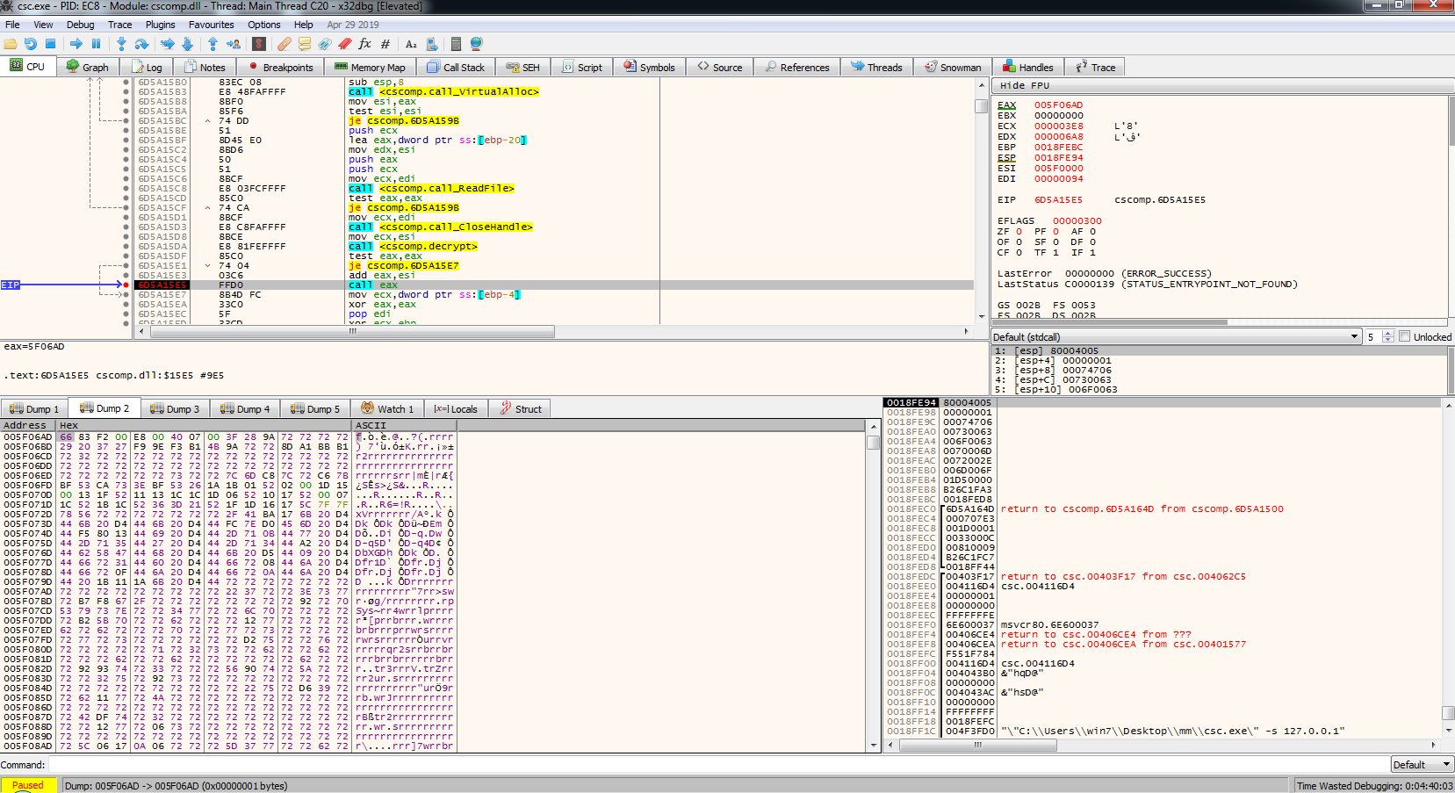Select the Dump 3 tab
The height and width of the screenshot is (793, 1455).
pos(175,409)
